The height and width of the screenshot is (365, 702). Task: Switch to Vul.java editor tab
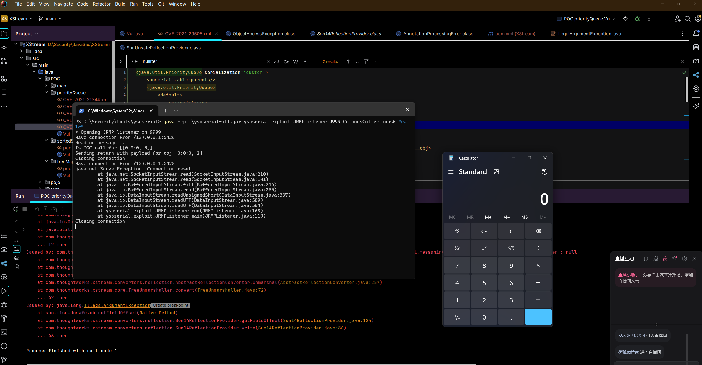134,34
